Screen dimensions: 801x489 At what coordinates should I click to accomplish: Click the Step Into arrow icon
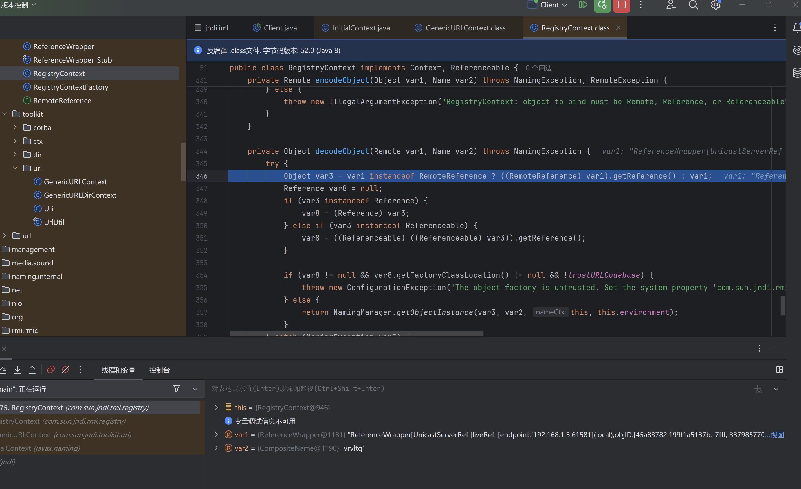(x=17, y=370)
